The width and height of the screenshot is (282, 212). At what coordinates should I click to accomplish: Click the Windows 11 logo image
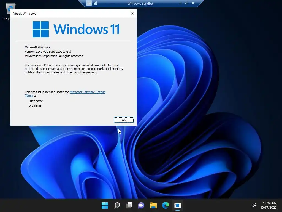click(x=76, y=29)
